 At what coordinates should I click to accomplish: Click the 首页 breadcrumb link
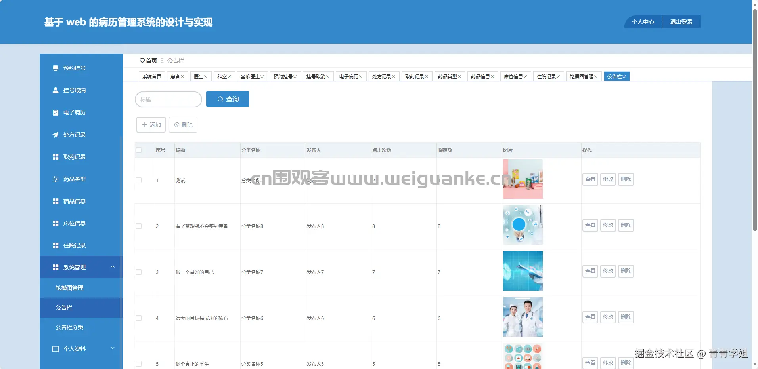coord(151,61)
